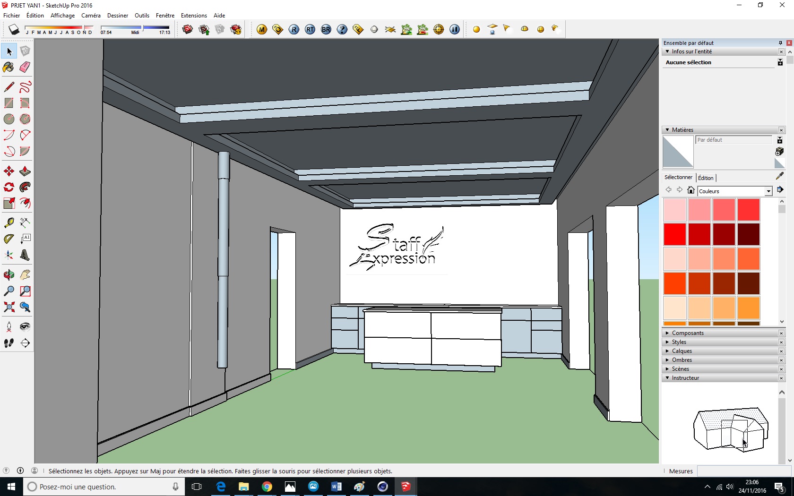Choose the Zoom magnifier tool
The image size is (794, 496).
point(9,291)
